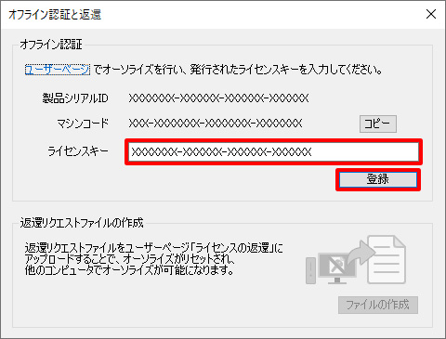
Task: Close the オフライン認証と返還 dialog
Action: pyautogui.click(x=431, y=14)
